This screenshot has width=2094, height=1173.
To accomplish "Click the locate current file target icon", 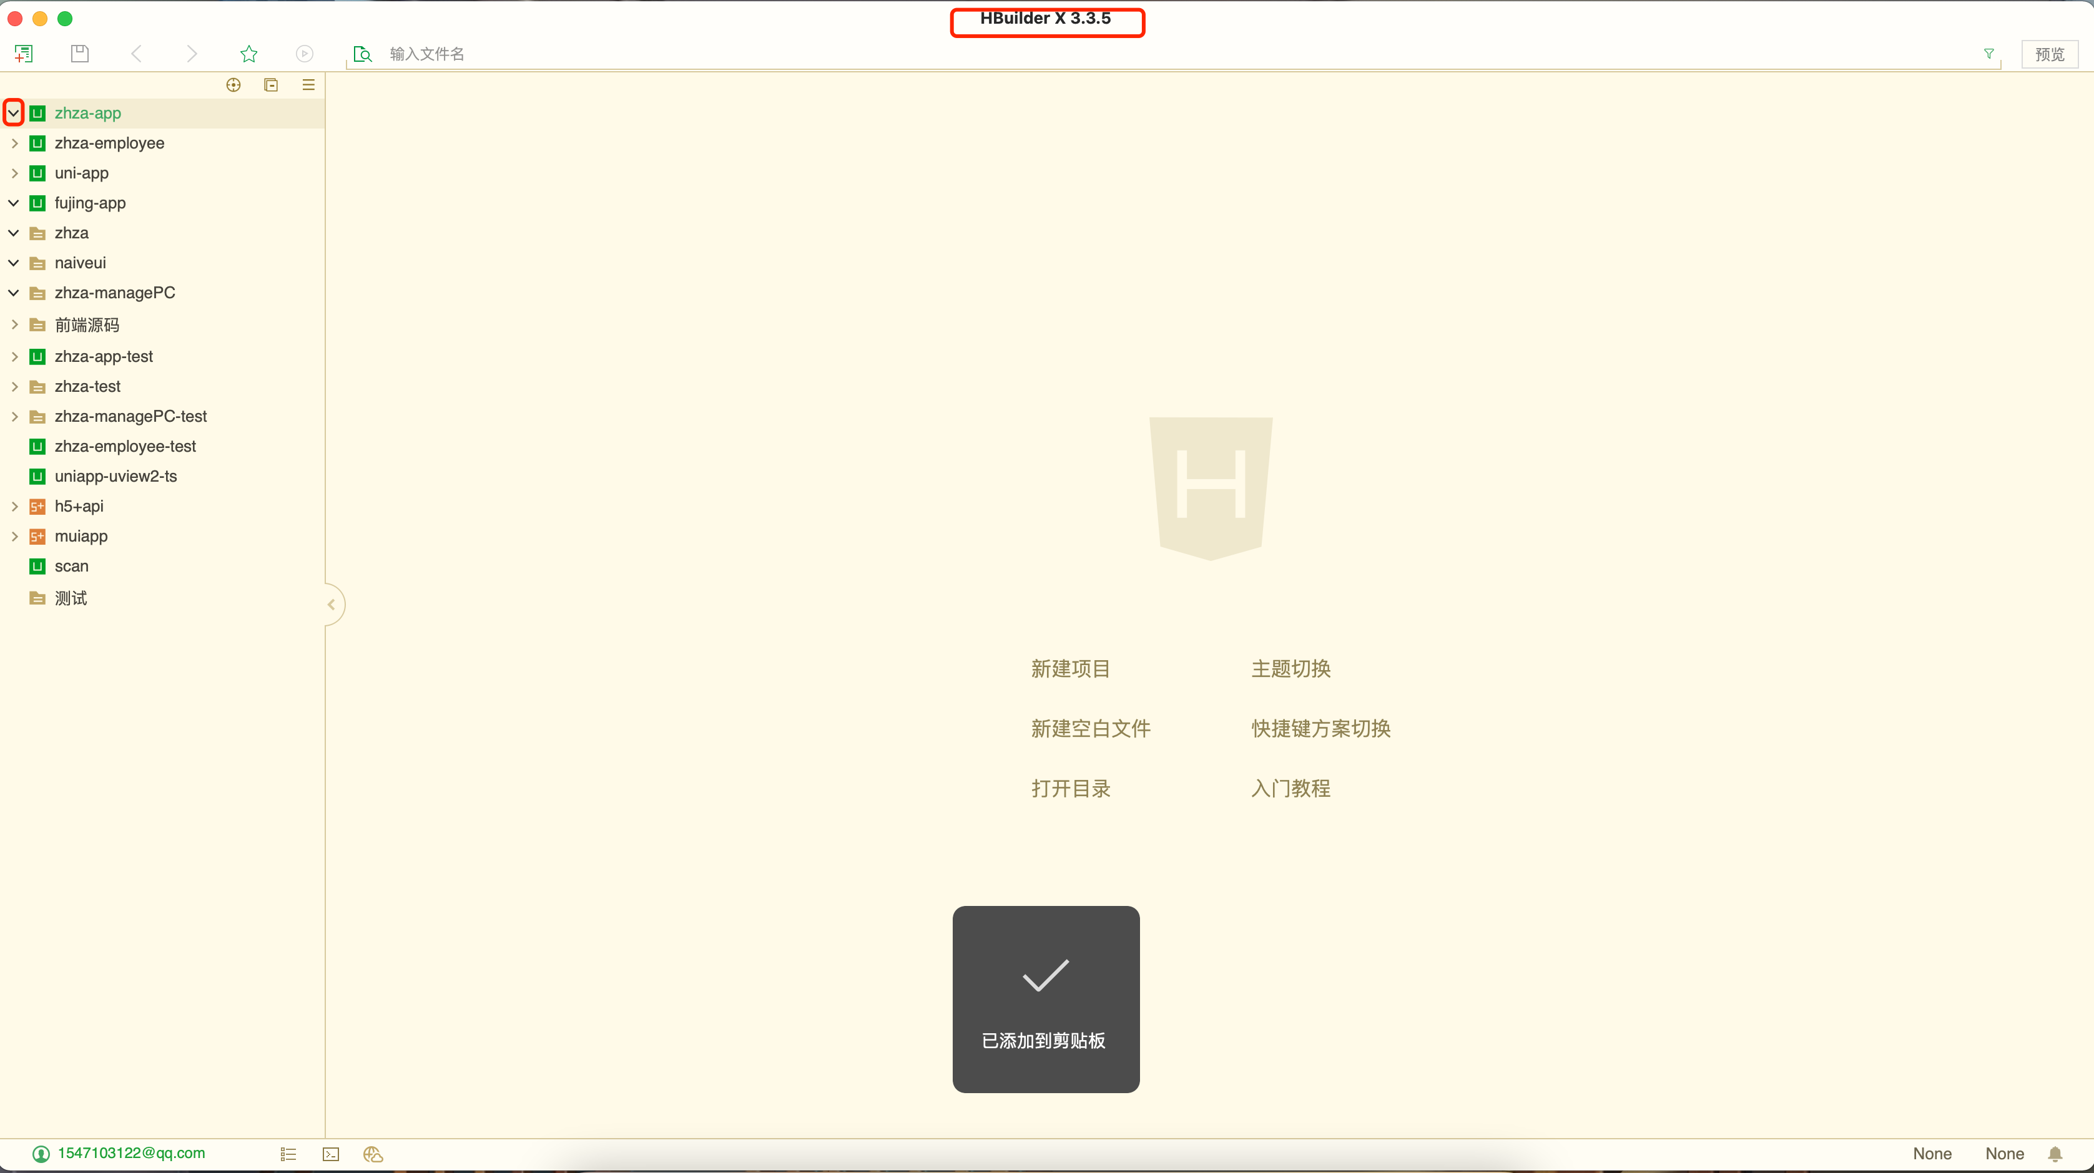I will pos(233,84).
